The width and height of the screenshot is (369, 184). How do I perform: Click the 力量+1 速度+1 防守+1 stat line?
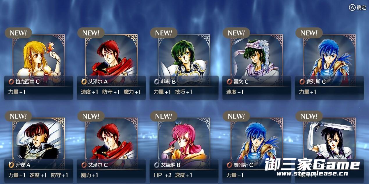pos(38,175)
